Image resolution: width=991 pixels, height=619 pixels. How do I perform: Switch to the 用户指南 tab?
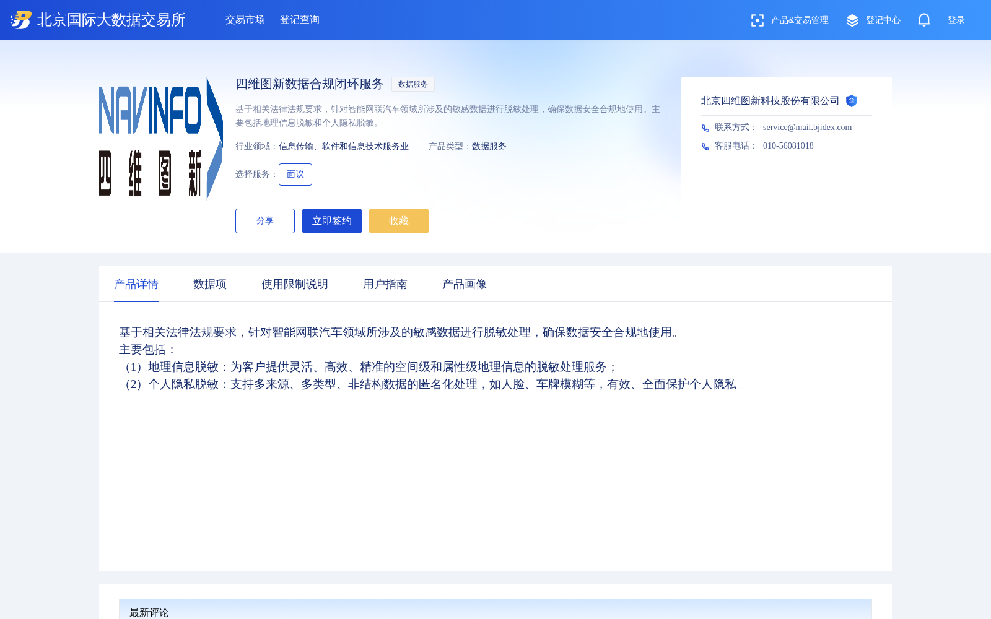click(385, 284)
